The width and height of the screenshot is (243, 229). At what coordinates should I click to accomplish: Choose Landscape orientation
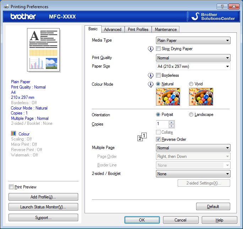coord(191,114)
